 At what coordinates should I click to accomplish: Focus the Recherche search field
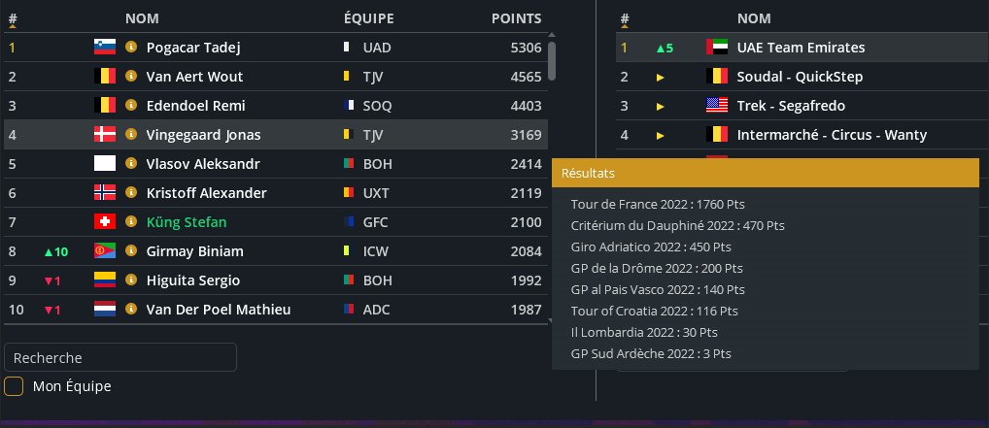pyautogui.click(x=120, y=357)
